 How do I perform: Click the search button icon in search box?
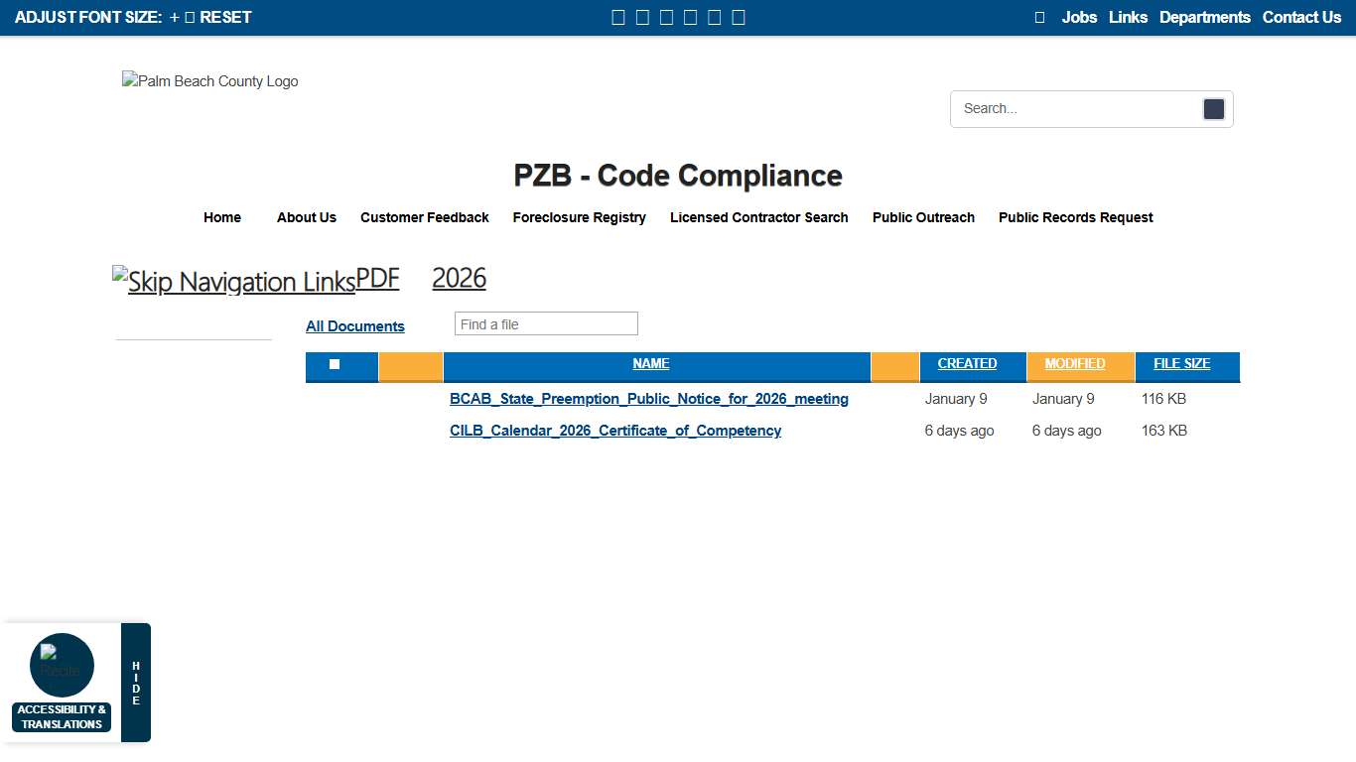[x=1213, y=109]
